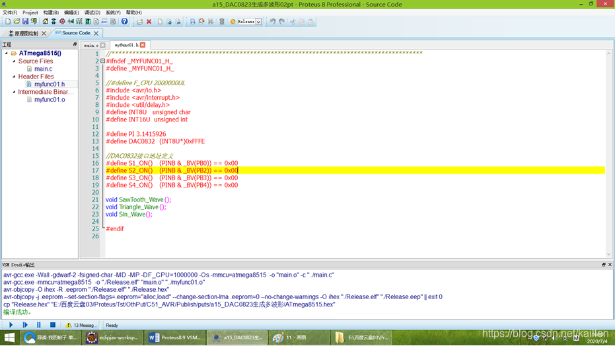This screenshot has width=615, height=346.
Task: Open the 文件(F) menu
Action: (10, 13)
